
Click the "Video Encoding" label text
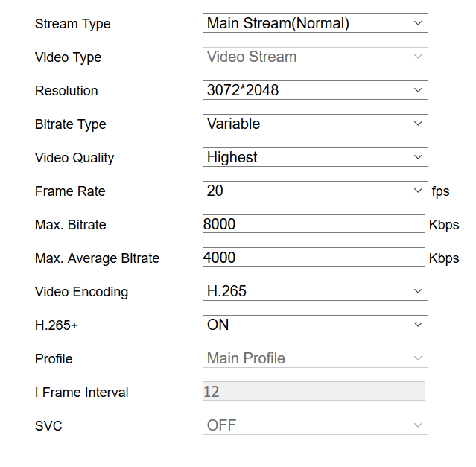(81, 292)
